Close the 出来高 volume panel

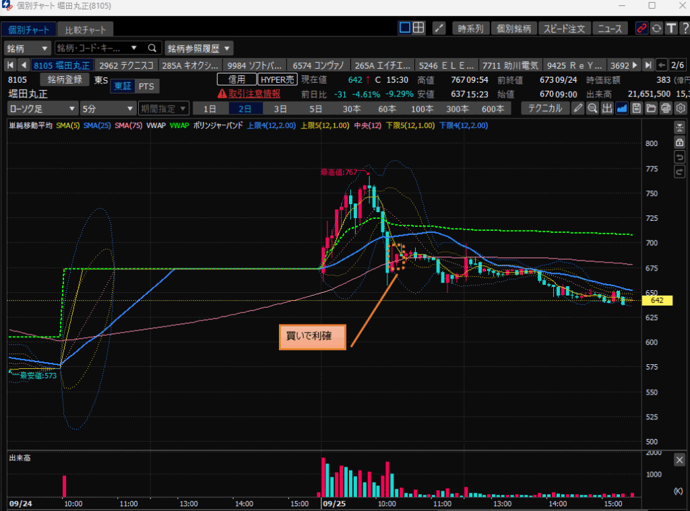pos(679,460)
